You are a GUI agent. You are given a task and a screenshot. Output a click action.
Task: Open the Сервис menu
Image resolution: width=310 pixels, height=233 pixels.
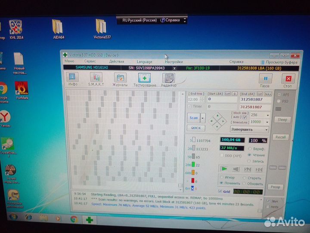(x=90, y=61)
